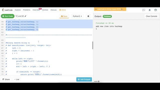160x90 pixels.
Task: Click the editor vertical scrollbar
Action: [x=93, y=45]
